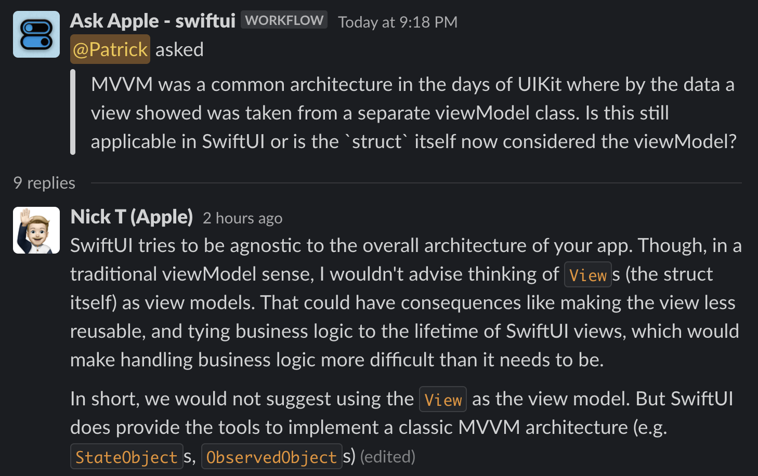The image size is (758, 476).
Task: Open the Today at 9:18 PM timestamp
Action: click(x=398, y=22)
